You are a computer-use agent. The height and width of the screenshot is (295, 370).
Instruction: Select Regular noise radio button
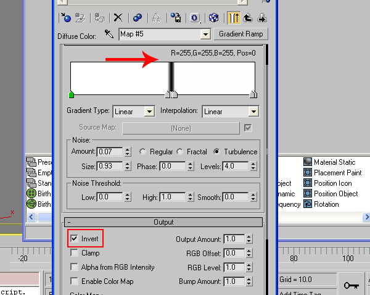(142, 151)
